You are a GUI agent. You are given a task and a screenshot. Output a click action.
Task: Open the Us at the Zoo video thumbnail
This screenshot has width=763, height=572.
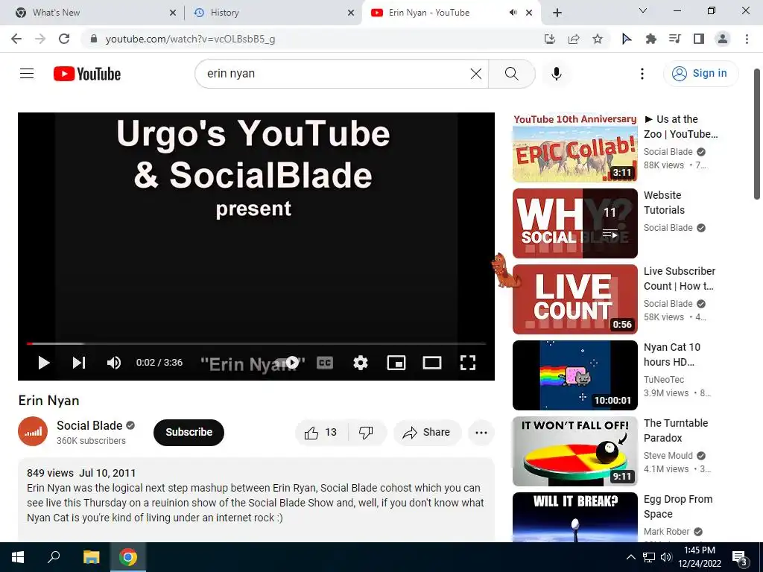pos(574,147)
